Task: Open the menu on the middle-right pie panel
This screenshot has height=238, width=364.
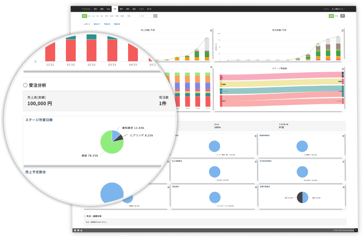Action: (x=343, y=162)
